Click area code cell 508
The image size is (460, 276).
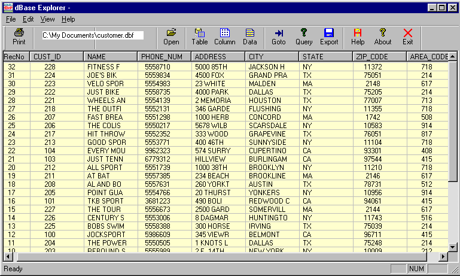click(428, 117)
